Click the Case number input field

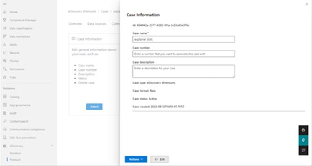point(184,54)
